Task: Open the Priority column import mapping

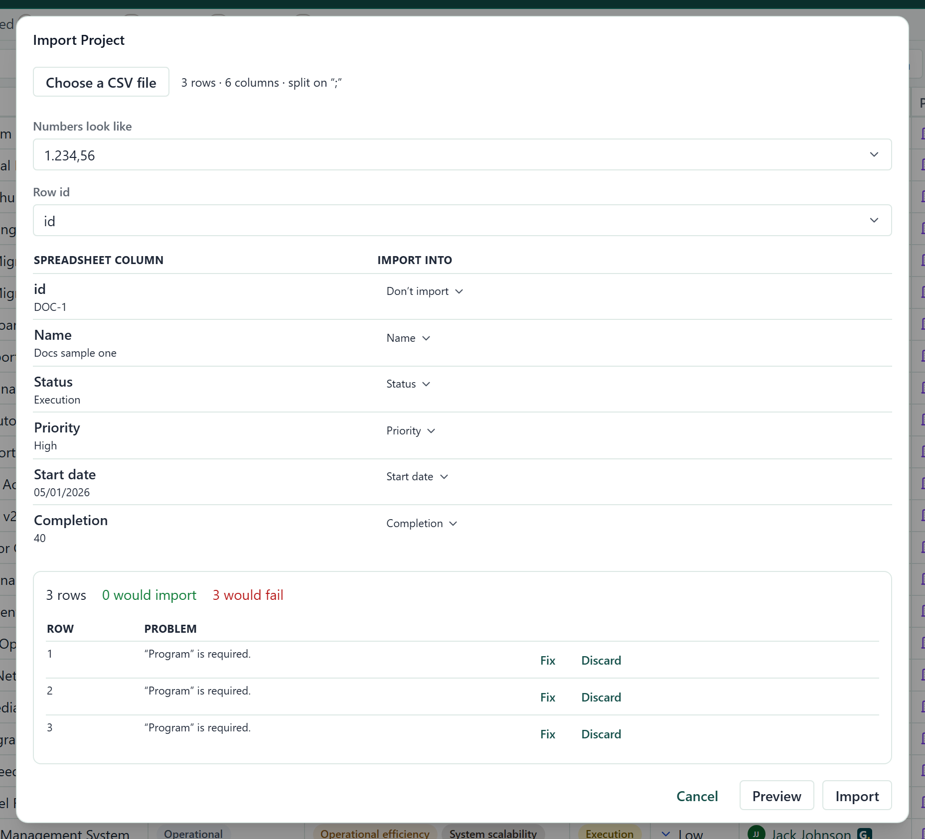Action: point(411,431)
